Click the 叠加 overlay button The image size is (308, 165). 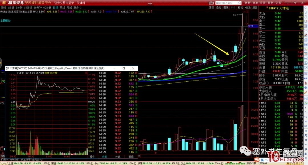tap(219, 8)
